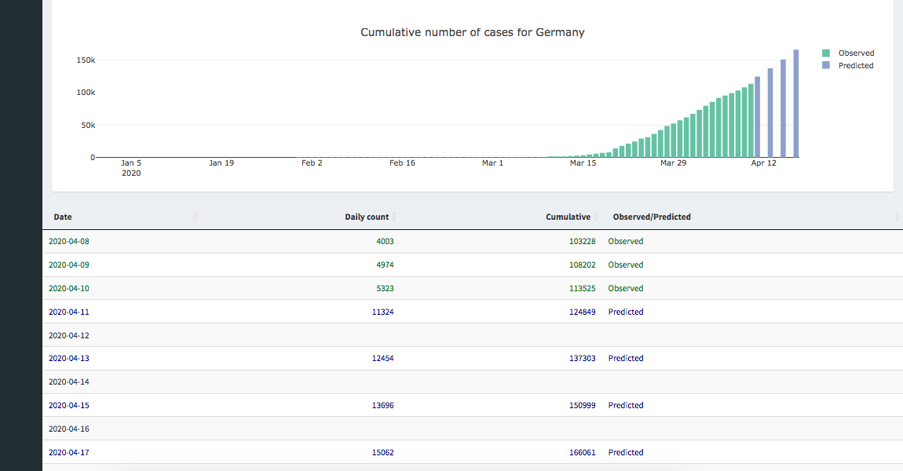Screen dimensions: 903x471
Task: Click the tallest predicted bar in the chart
Action: click(x=795, y=104)
